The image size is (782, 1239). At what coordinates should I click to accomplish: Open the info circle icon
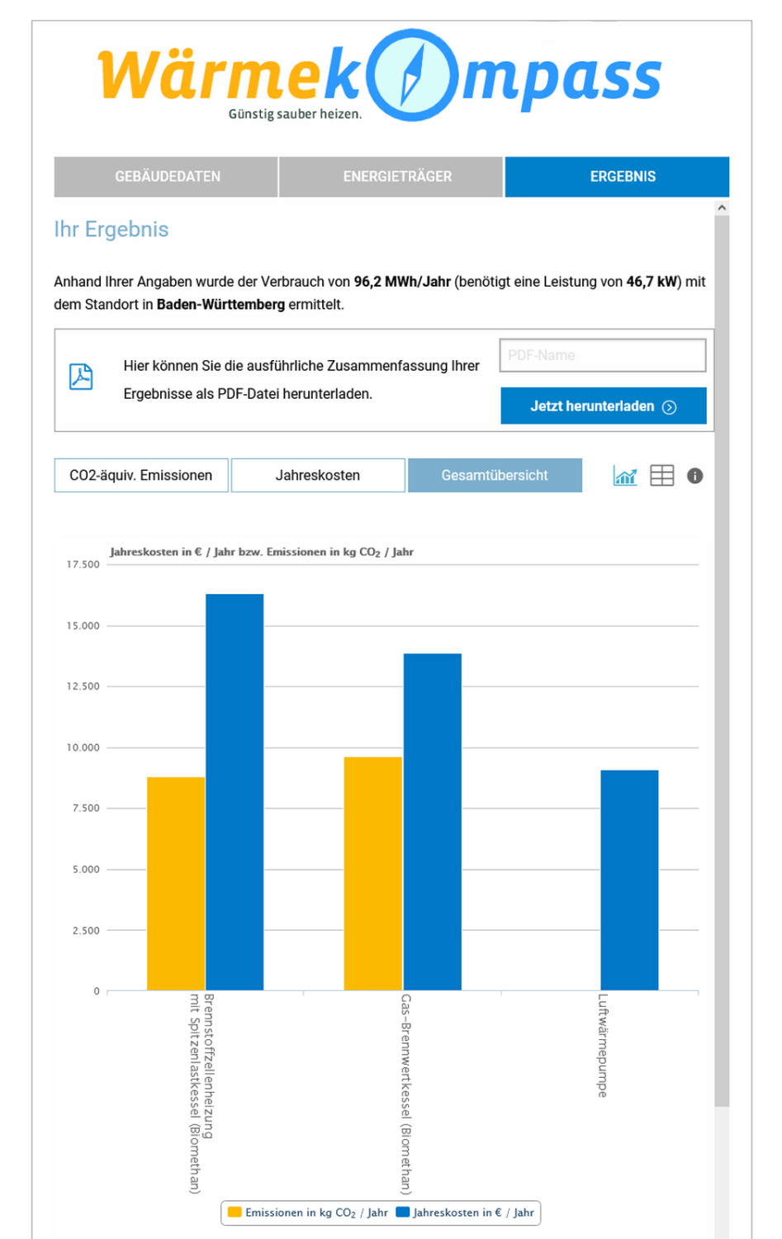(695, 476)
